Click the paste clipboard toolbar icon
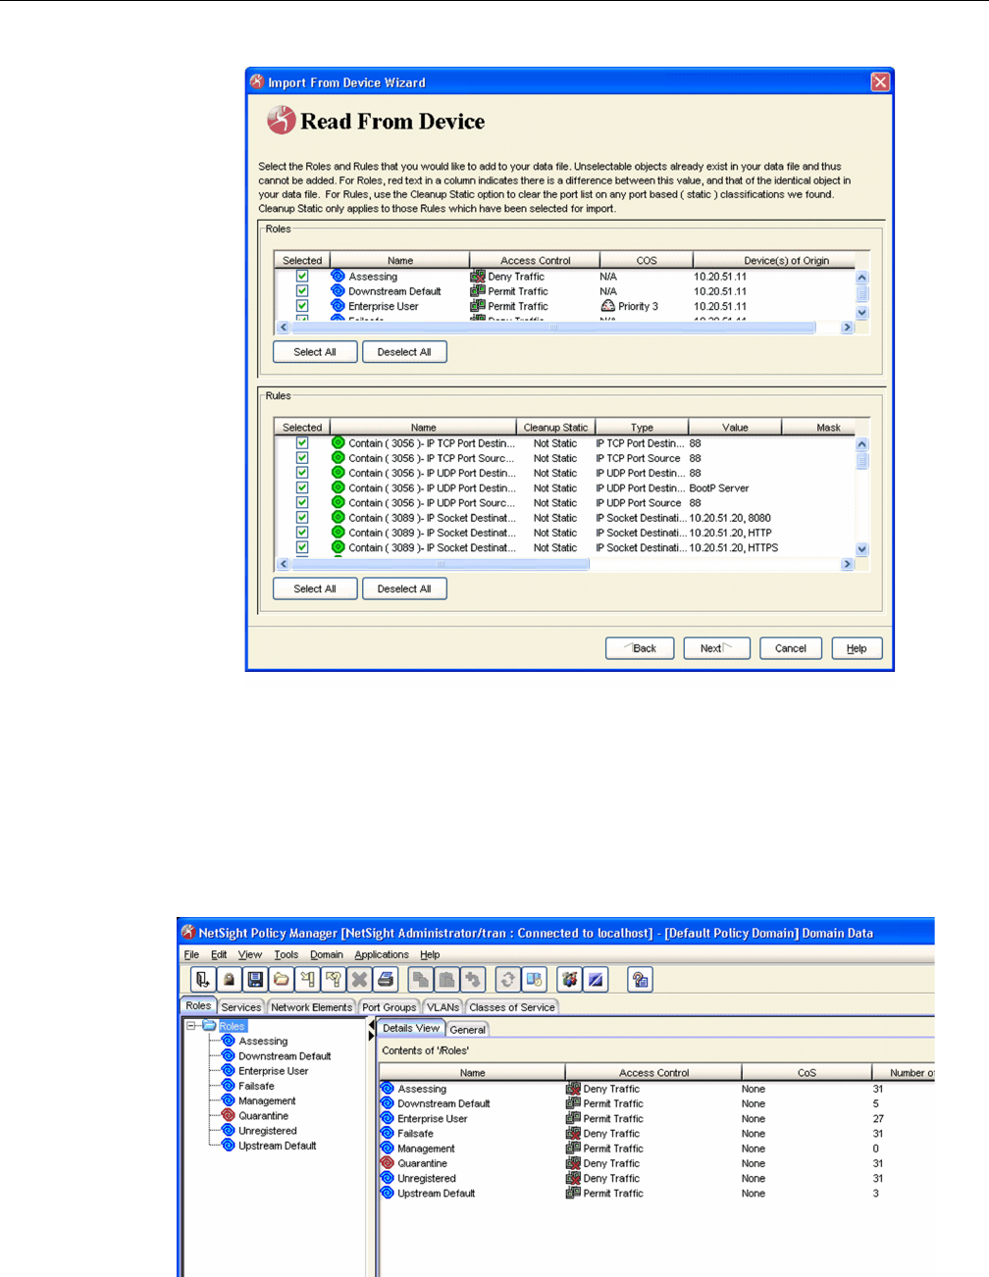The height and width of the screenshot is (1277, 989). pos(447,980)
